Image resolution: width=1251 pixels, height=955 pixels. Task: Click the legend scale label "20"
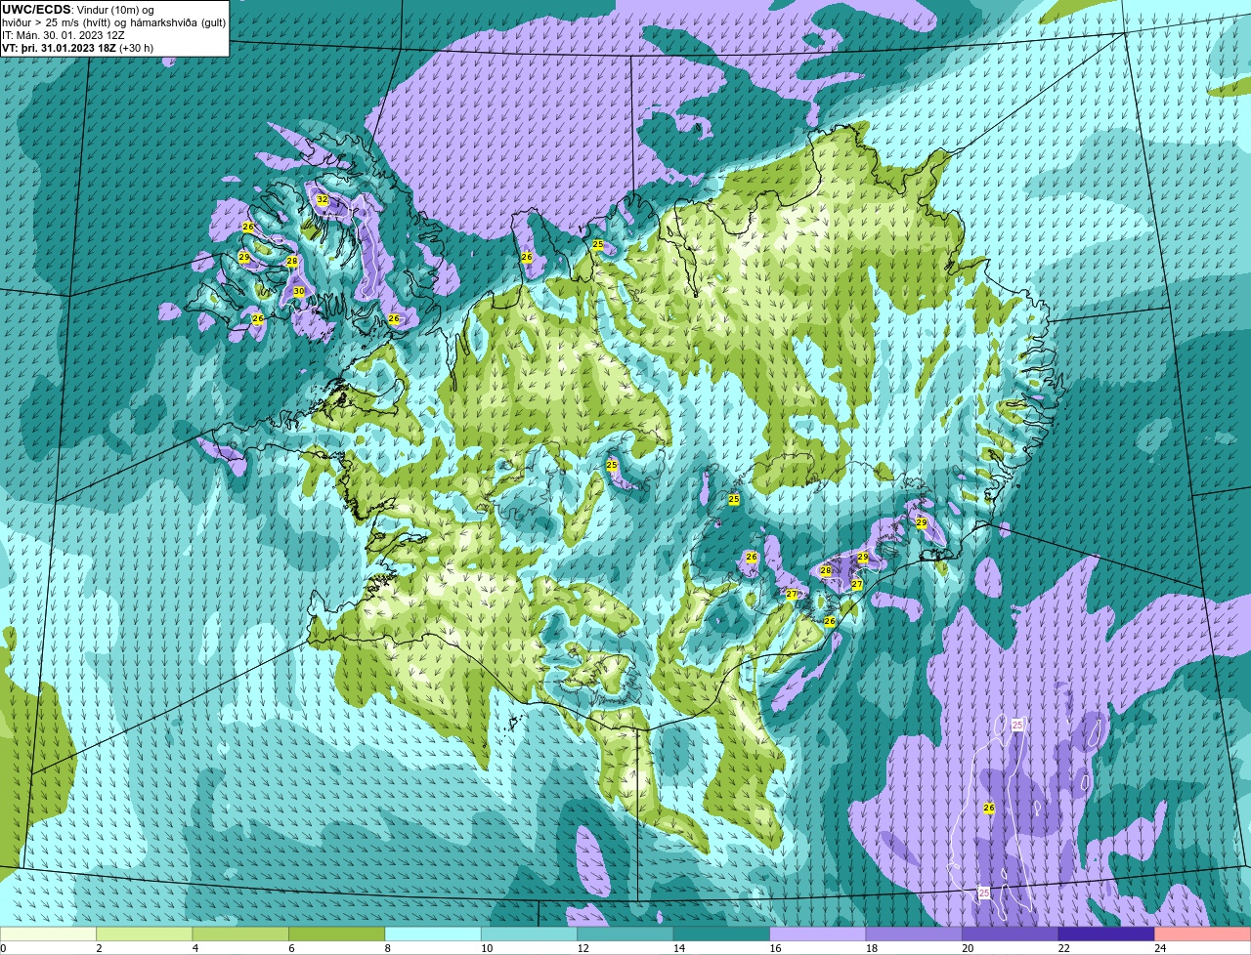point(967,948)
